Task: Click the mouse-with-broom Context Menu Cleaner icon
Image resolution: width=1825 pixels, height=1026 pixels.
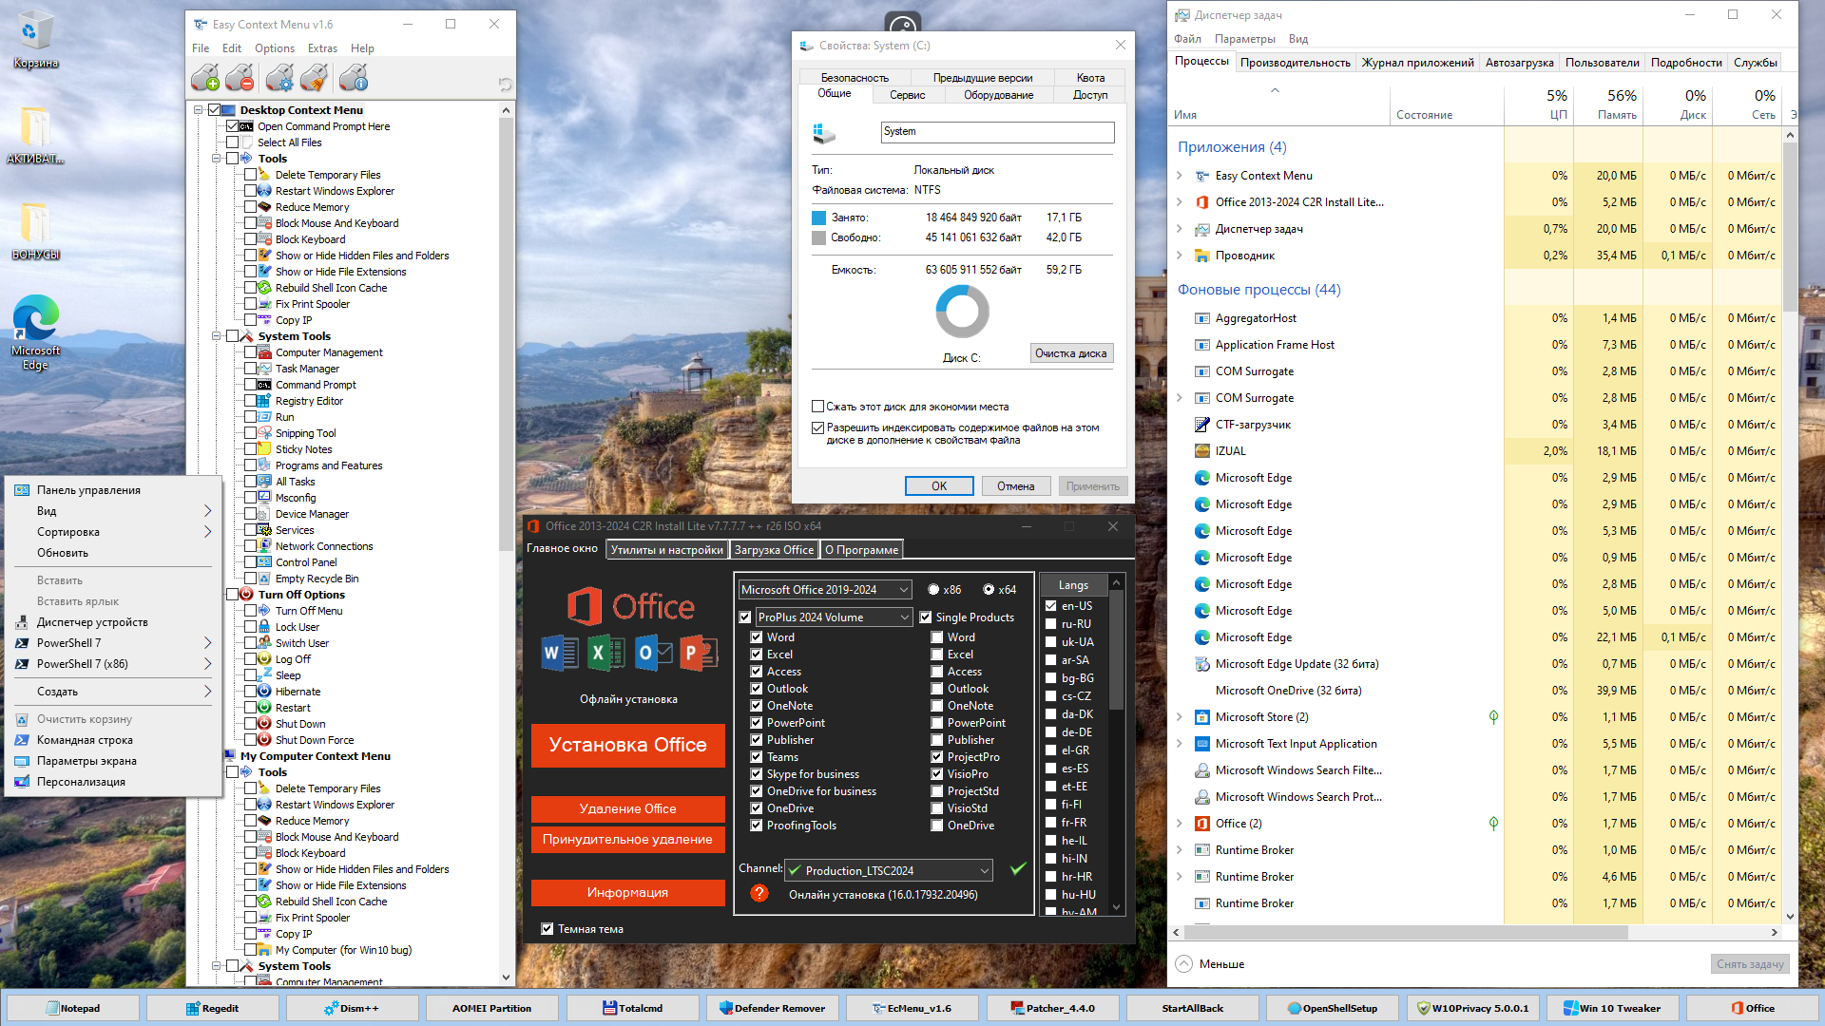Action: [315, 78]
